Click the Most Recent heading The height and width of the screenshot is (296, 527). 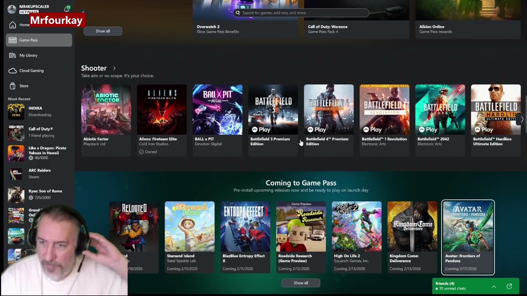tap(19, 99)
